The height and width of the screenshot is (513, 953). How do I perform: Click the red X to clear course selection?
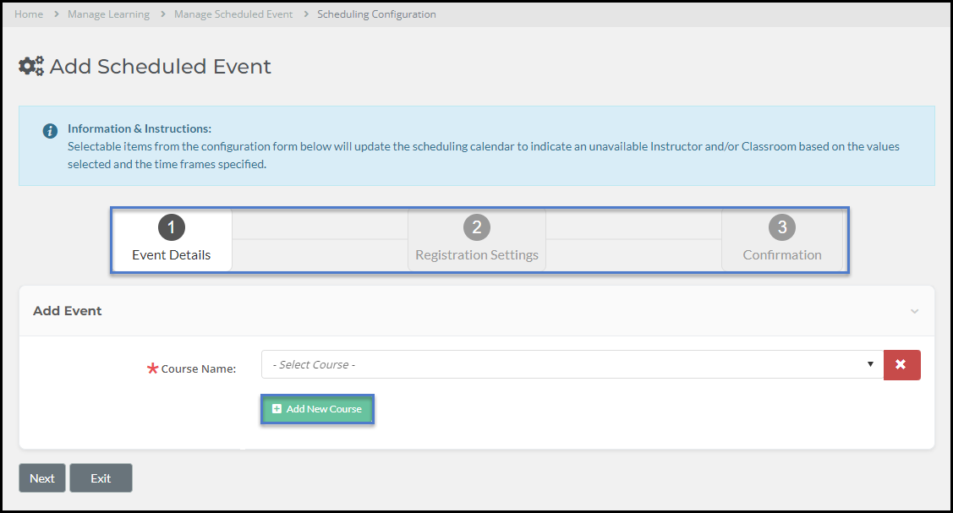click(901, 364)
